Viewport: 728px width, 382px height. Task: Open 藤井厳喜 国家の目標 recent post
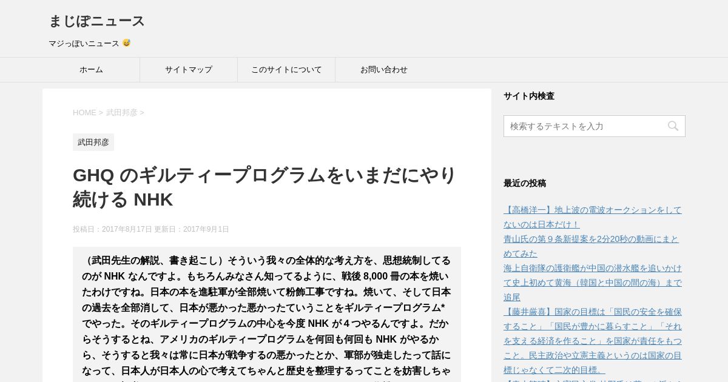click(593, 341)
